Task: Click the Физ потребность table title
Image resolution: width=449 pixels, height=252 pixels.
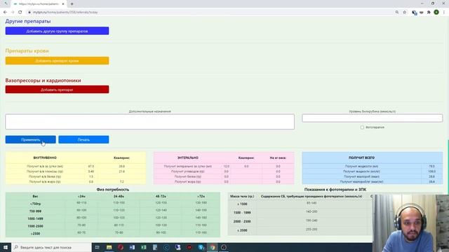Action: pyautogui.click(x=113, y=190)
